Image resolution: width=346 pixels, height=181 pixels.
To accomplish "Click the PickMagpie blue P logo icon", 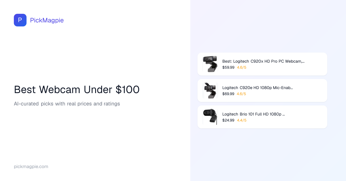I will tap(20, 20).
